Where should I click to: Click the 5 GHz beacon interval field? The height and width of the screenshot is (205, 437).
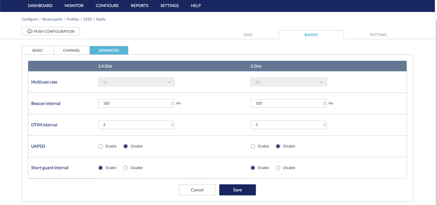pos(286,103)
